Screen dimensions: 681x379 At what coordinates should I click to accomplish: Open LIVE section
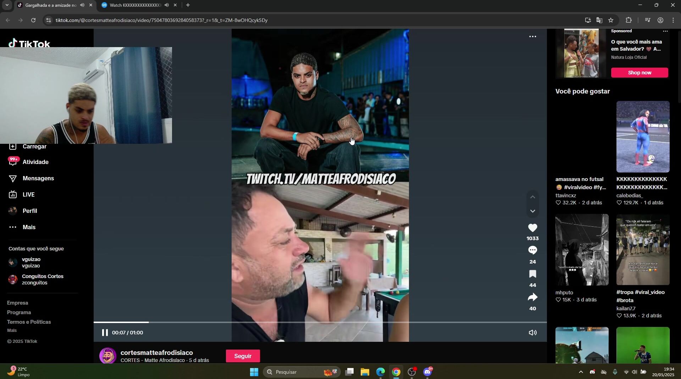[21, 194]
